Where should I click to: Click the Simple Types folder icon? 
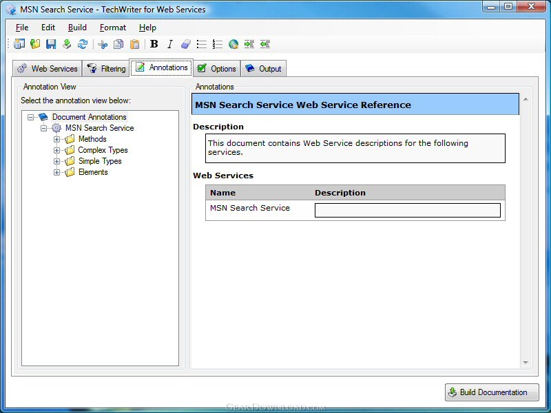(70, 161)
